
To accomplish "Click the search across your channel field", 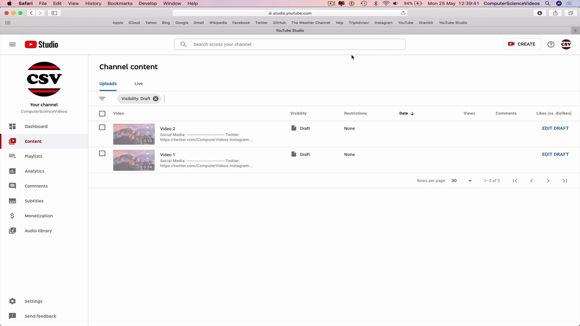I will click(x=290, y=44).
